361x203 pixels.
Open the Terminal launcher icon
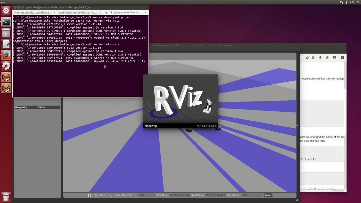coord(6,22)
